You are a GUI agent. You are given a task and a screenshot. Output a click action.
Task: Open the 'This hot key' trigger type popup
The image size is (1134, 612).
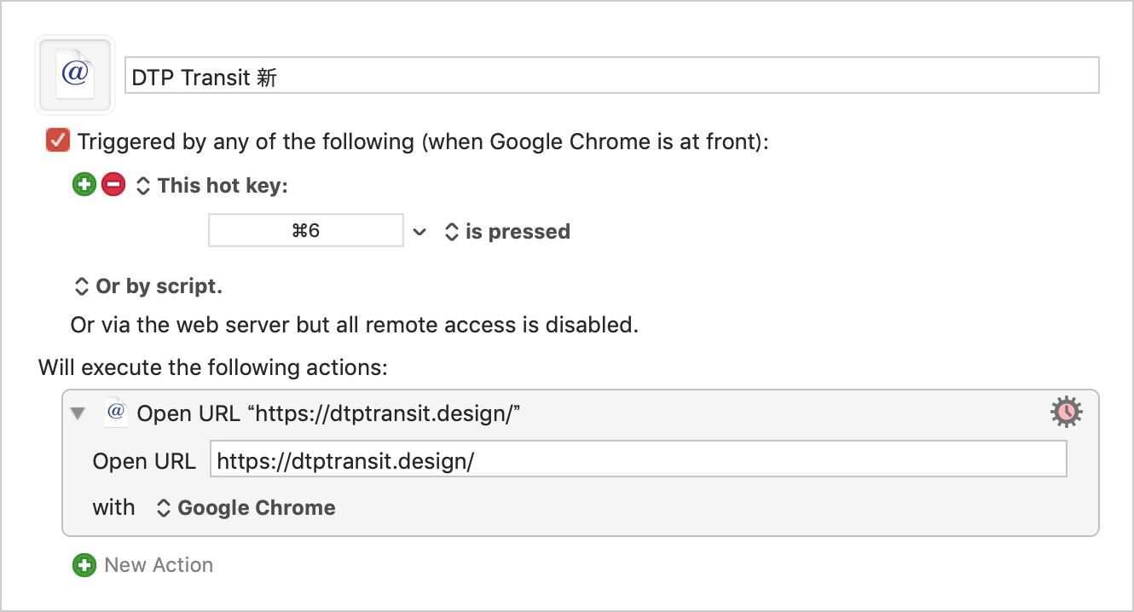pos(212,185)
